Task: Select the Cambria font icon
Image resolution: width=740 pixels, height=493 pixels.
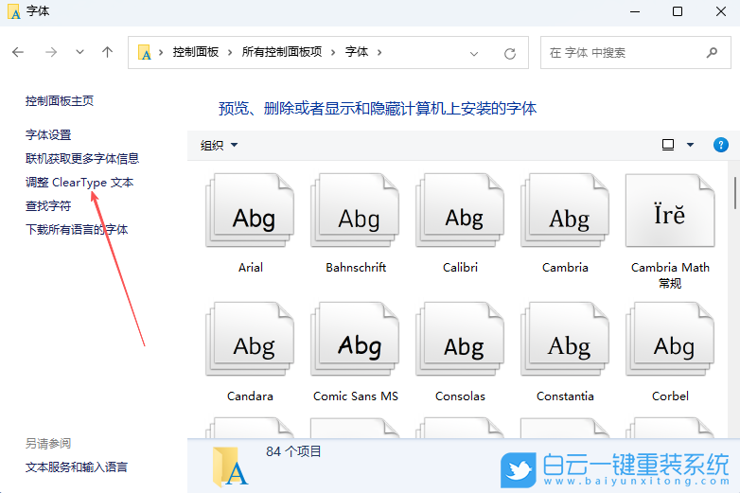Action: [565, 210]
